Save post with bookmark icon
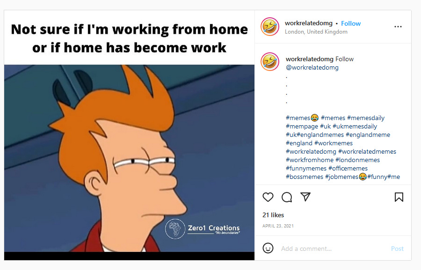 399,197
